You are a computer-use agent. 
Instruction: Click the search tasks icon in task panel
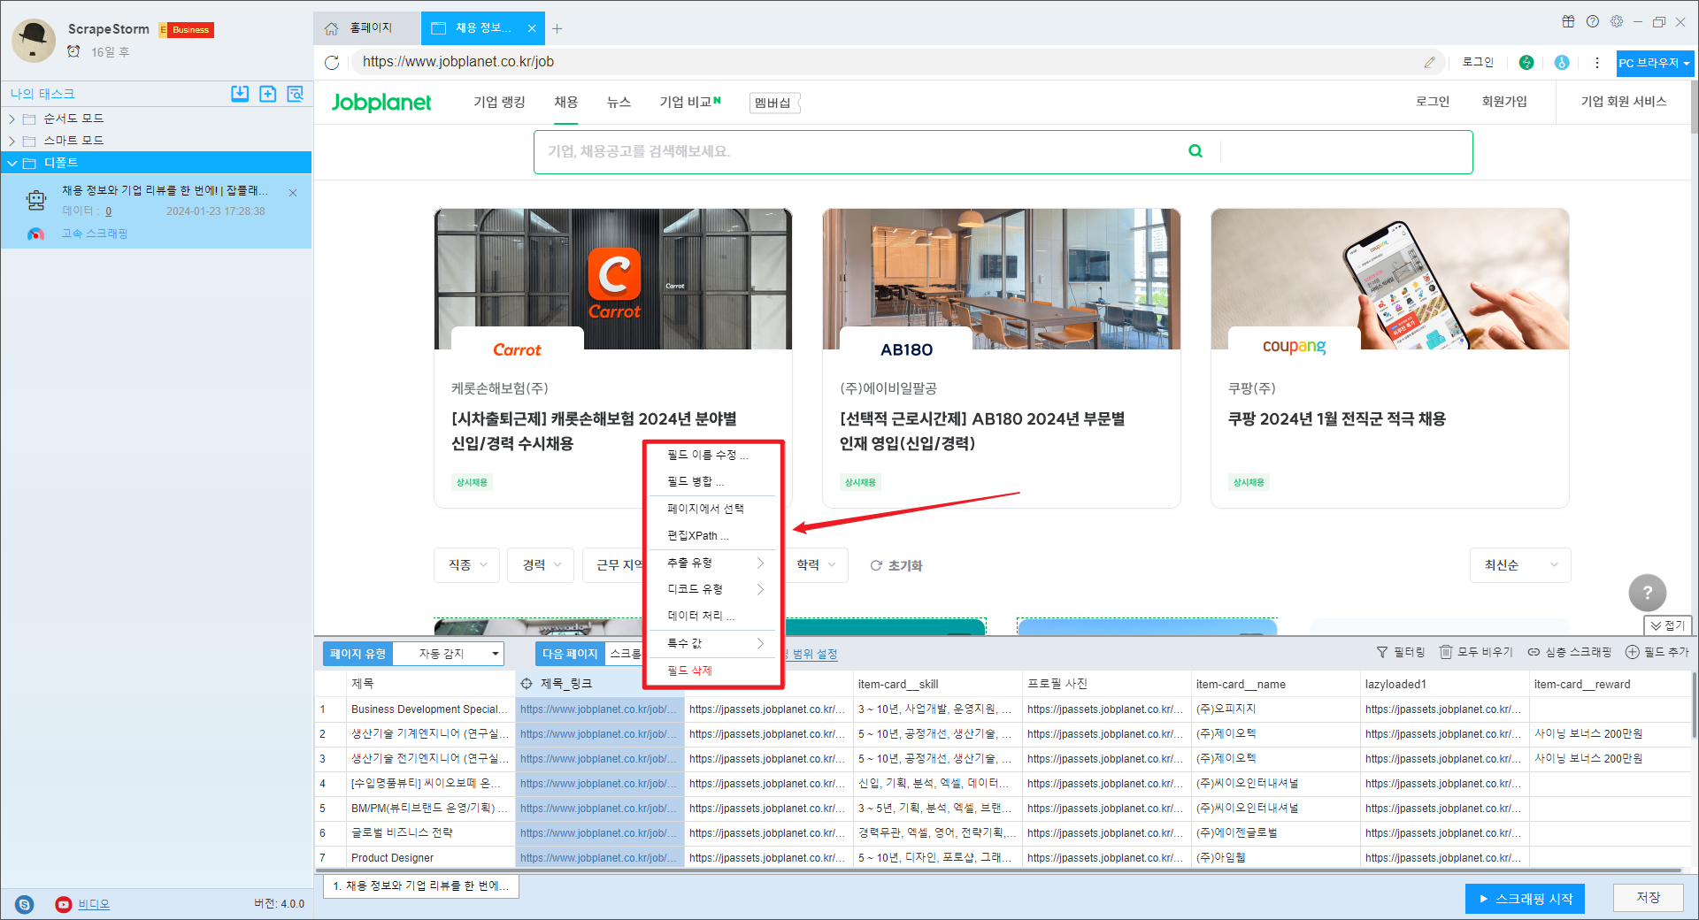point(295,94)
